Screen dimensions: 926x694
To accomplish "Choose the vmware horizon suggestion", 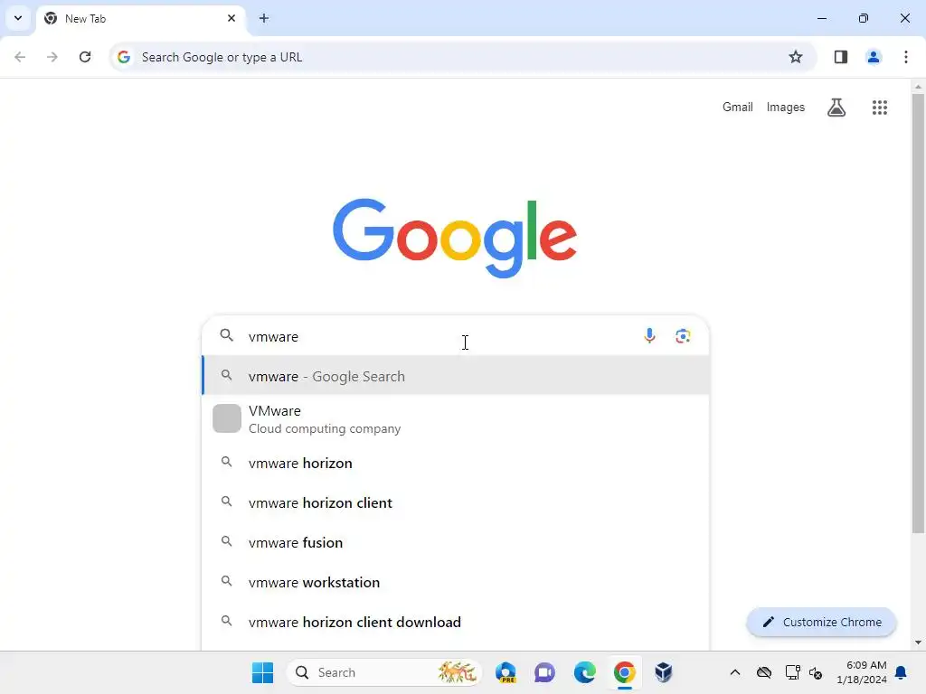I will tap(456, 463).
